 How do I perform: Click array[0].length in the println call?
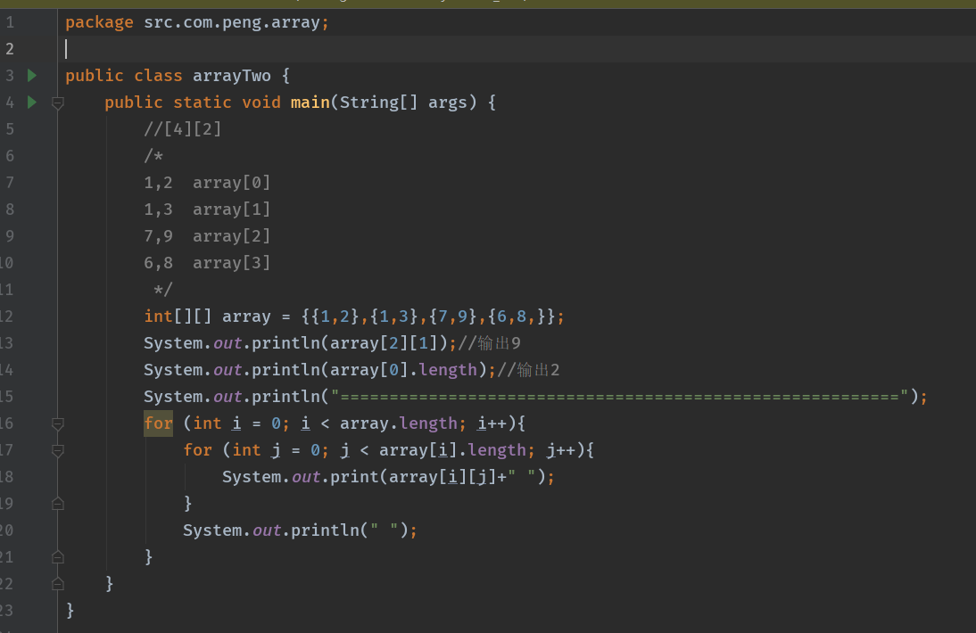(x=403, y=370)
